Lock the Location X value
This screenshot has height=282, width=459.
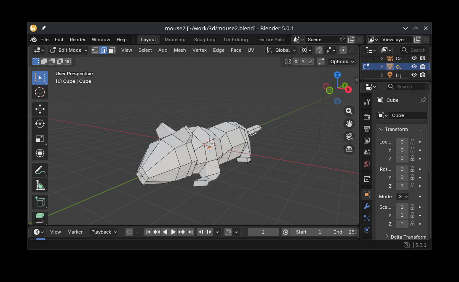[x=413, y=142]
